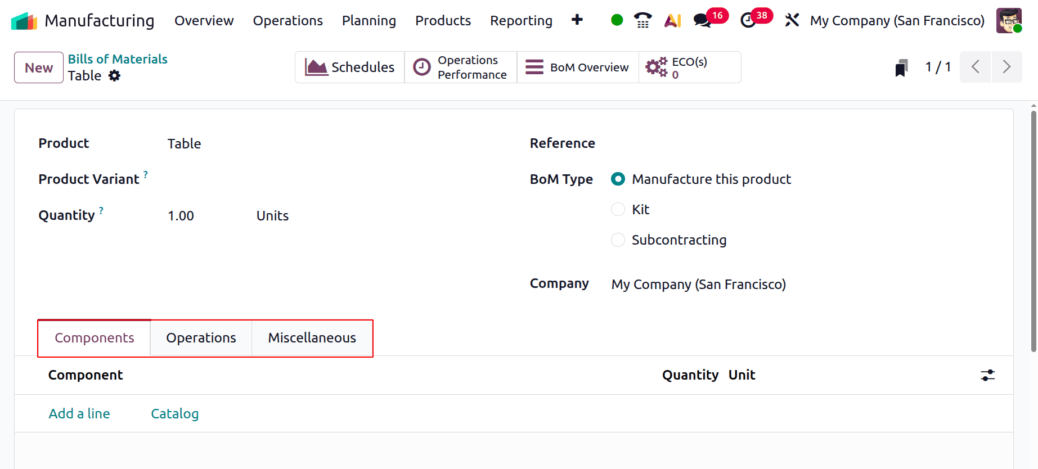This screenshot has height=469, width=1038.
Task: Switch company via My Company (San Francisco)
Action: pyautogui.click(x=897, y=21)
